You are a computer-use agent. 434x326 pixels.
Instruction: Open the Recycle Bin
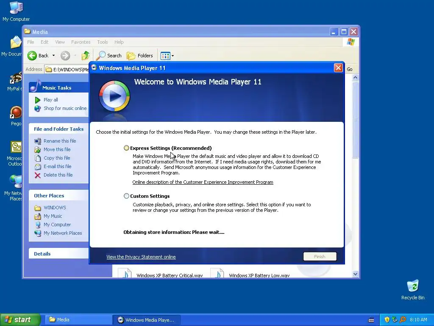pos(413,289)
